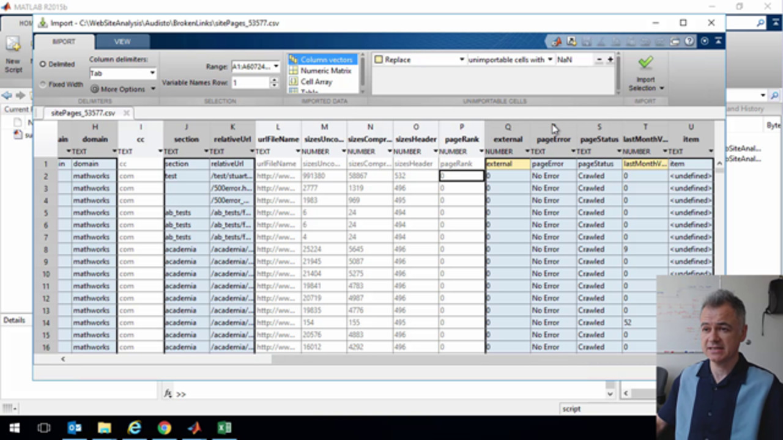Close the sitePages_53577.csv document tab

pyautogui.click(x=126, y=113)
